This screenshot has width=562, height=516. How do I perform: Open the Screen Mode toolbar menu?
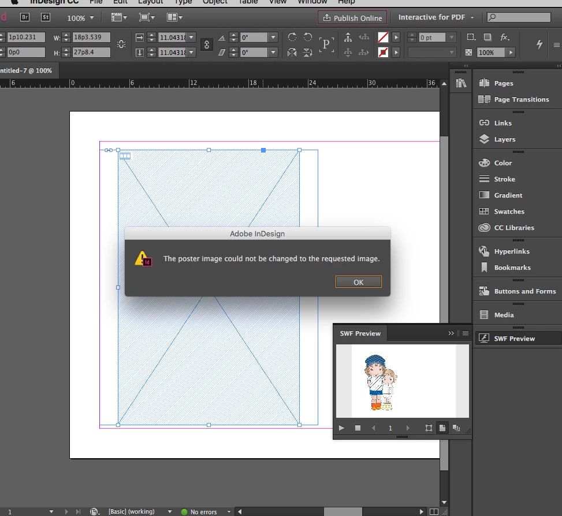(x=147, y=17)
